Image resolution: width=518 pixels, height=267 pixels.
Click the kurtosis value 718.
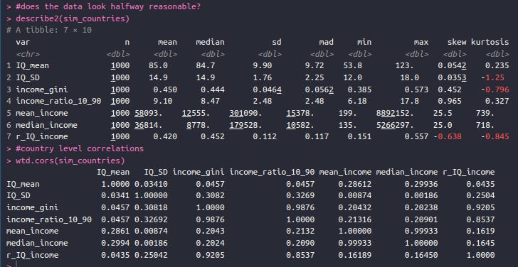[485, 125]
